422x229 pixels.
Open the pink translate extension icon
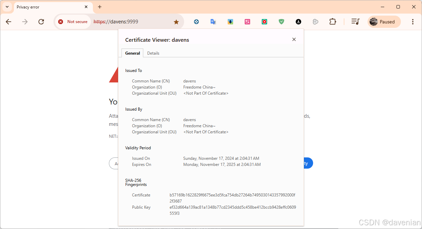(x=247, y=22)
